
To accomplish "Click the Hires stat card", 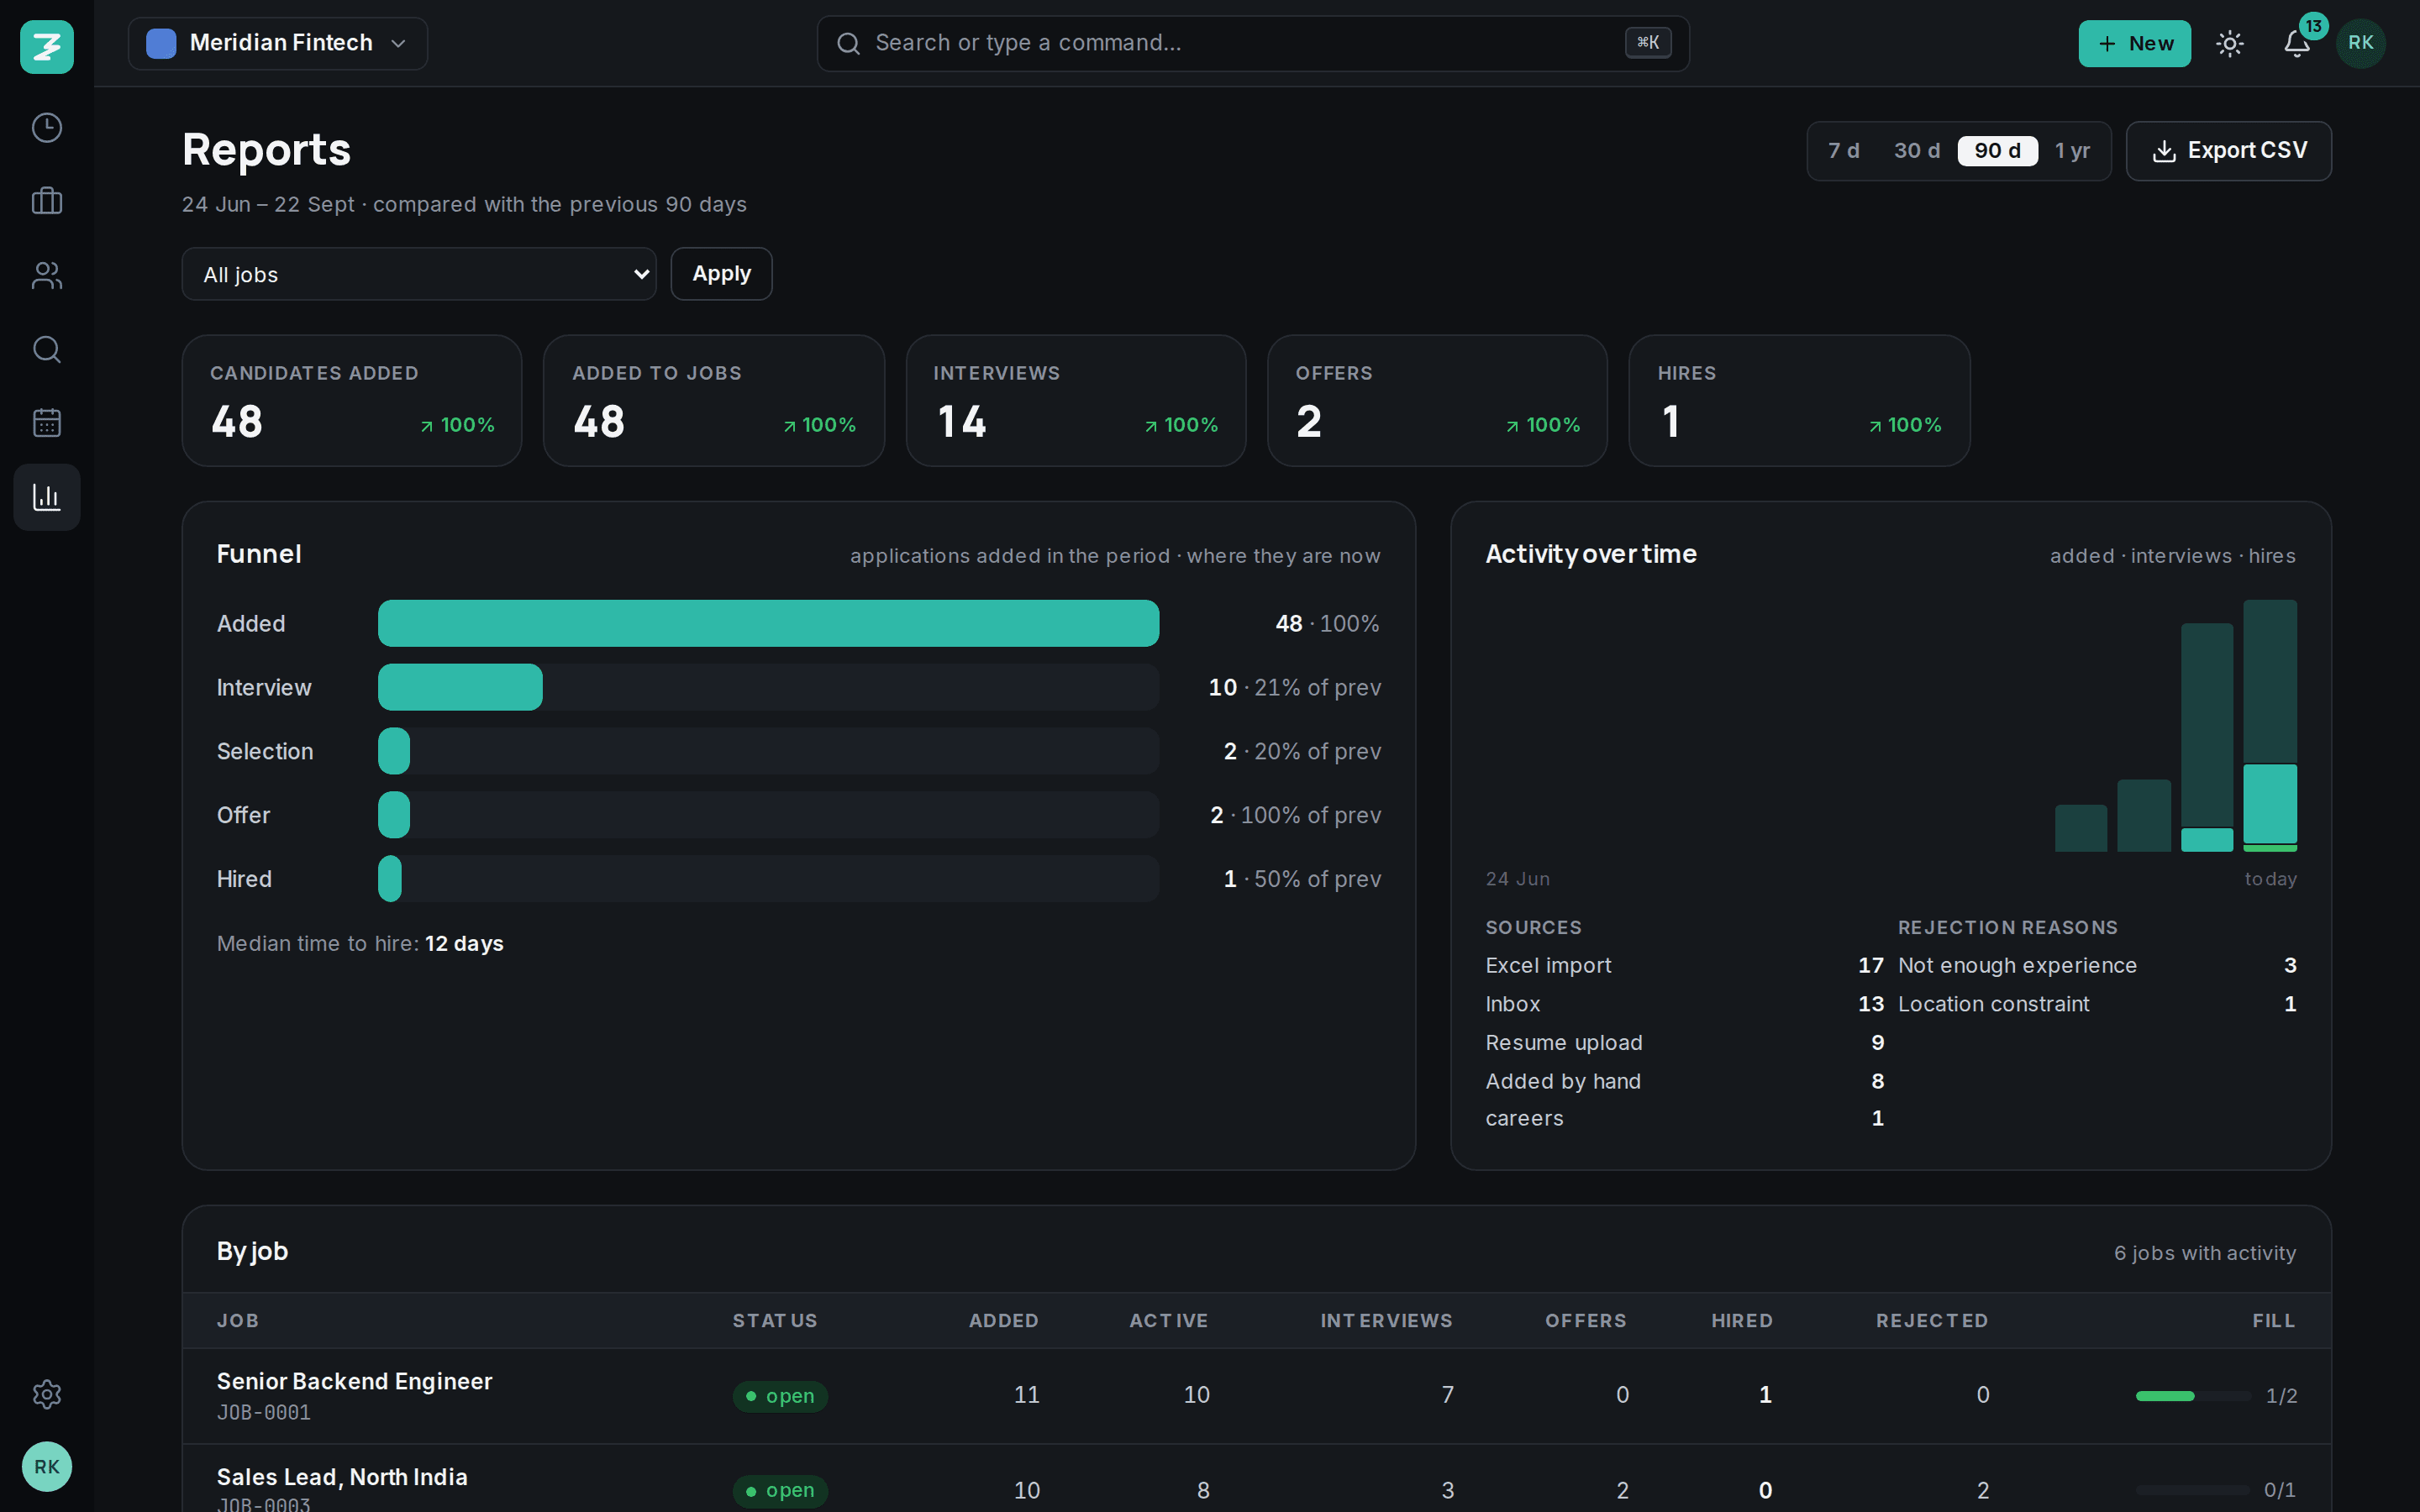I will 1799,401.
